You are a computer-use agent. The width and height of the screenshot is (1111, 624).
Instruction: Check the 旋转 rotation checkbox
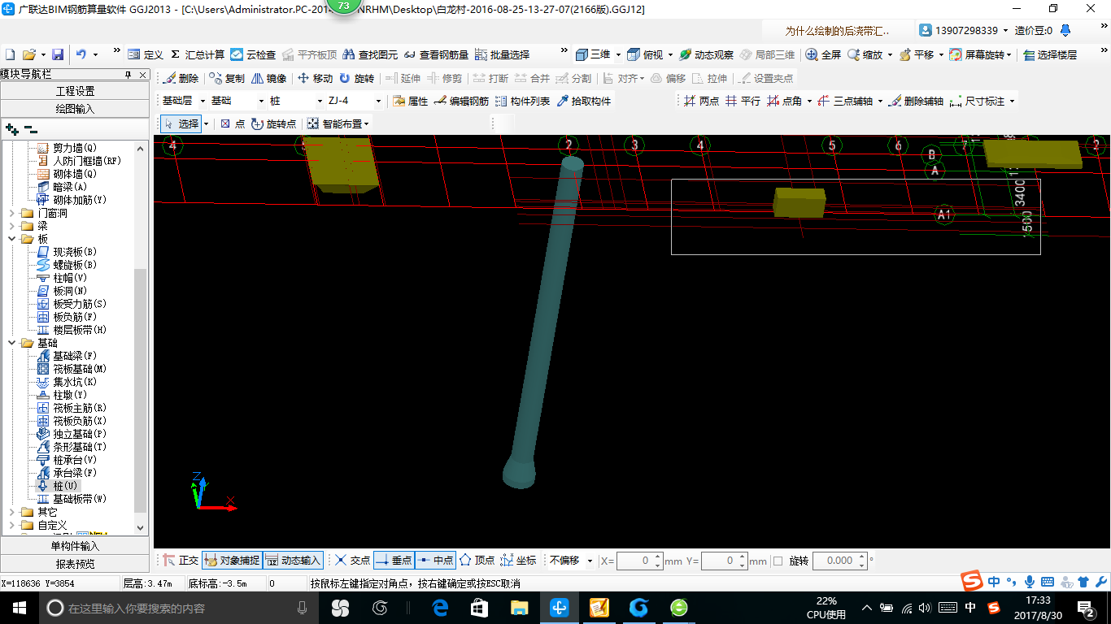(x=778, y=561)
